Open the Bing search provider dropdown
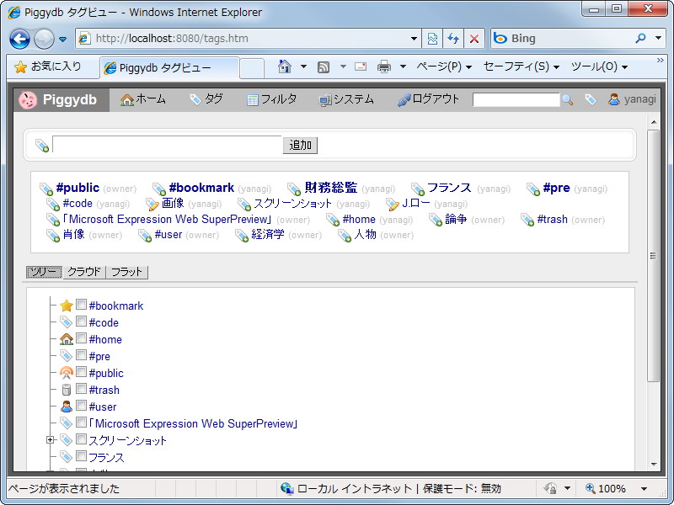This screenshot has width=674, height=505. 658,38
